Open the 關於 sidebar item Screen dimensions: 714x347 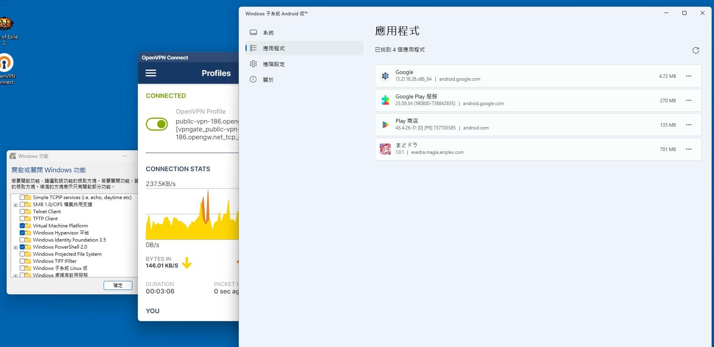(304, 79)
